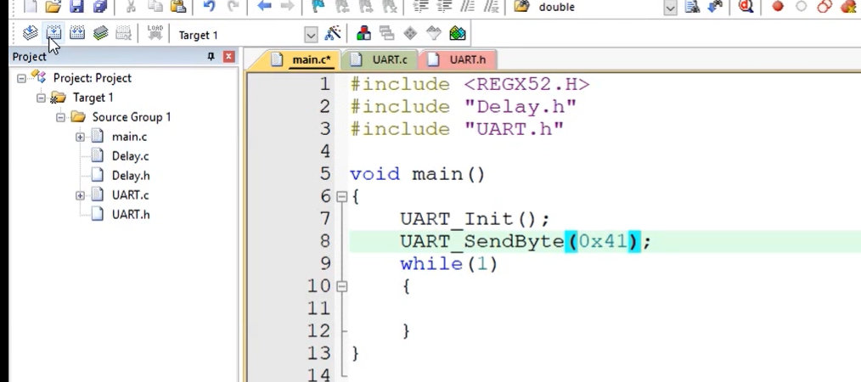The image size is (861, 382).
Task: Pin the Project panel
Action: (211, 57)
